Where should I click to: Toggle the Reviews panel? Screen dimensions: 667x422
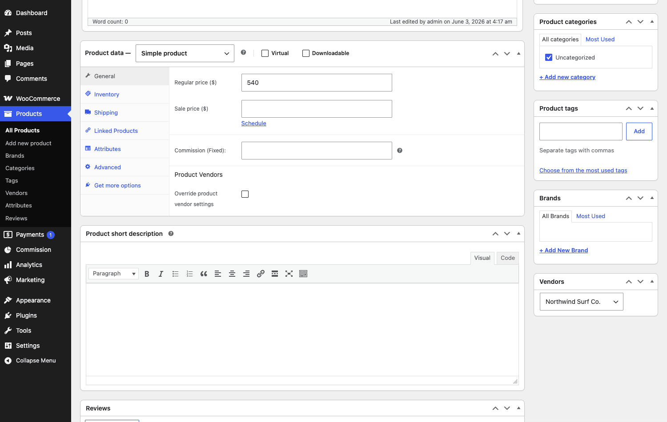(x=518, y=408)
